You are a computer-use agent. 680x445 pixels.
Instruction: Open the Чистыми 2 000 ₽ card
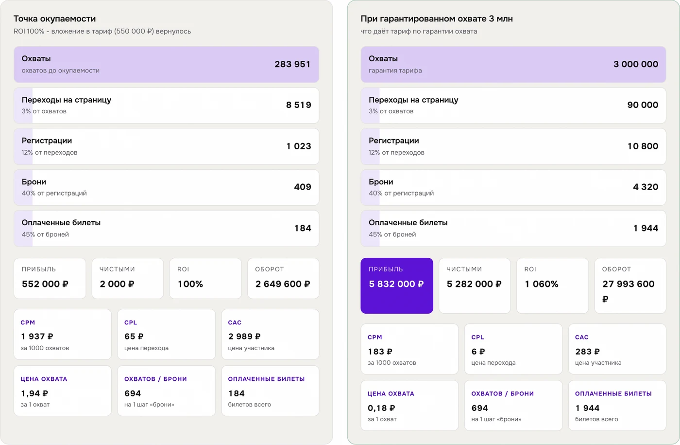[128, 278]
